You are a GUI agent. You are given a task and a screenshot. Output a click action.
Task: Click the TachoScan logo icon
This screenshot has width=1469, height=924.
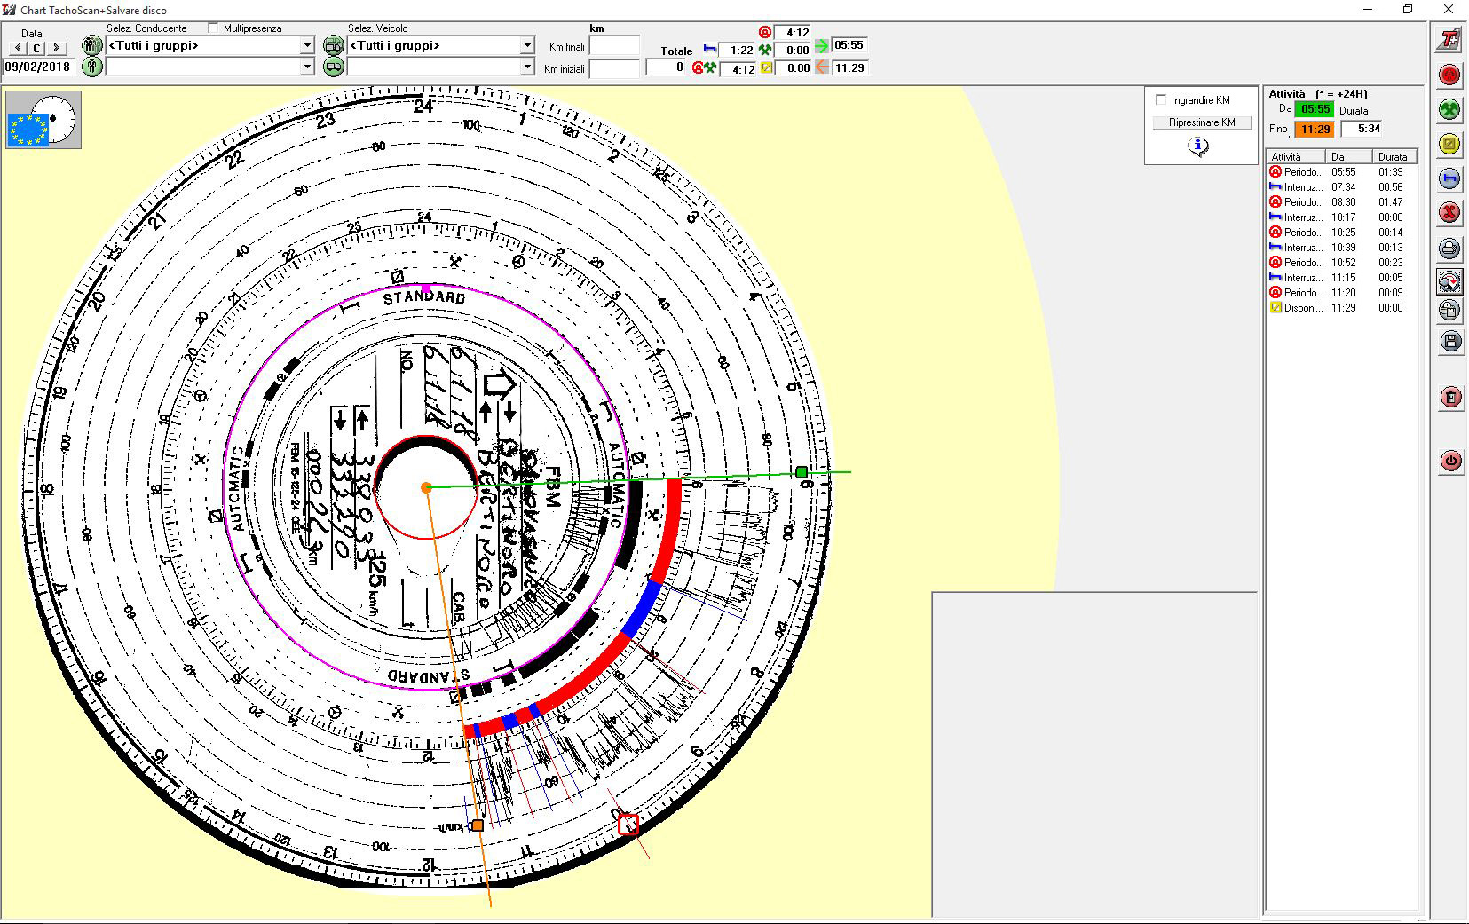[1449, 39]
